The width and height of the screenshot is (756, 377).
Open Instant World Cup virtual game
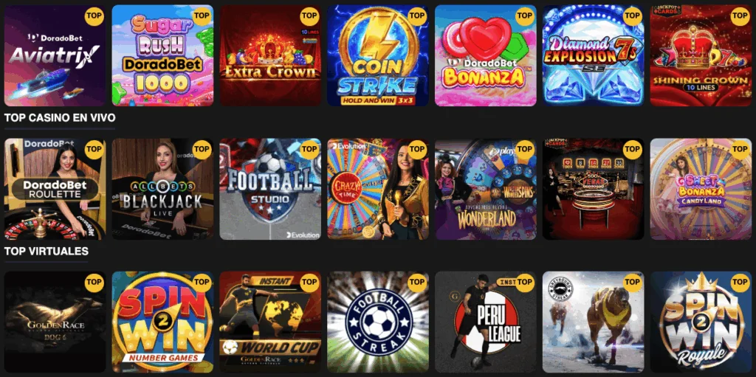[x=270, y=322]
